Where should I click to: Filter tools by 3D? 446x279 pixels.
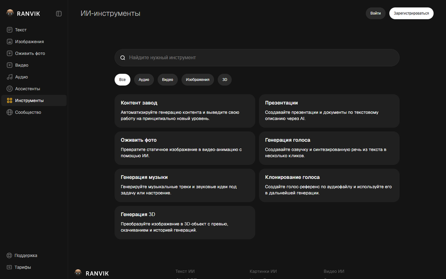[225, 80]
